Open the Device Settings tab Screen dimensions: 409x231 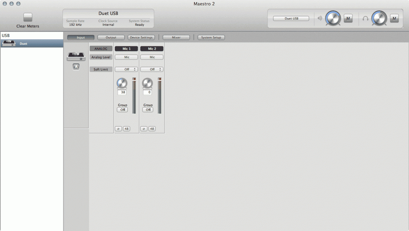141,37
